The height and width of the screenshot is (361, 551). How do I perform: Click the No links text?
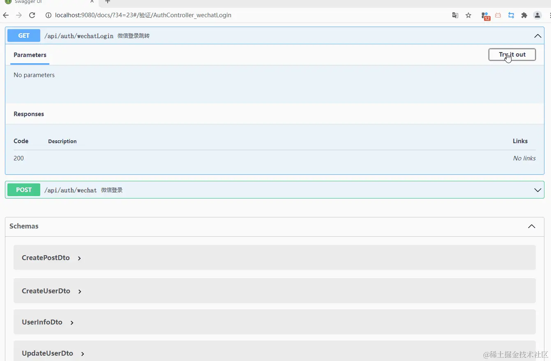tap(524, 158)
